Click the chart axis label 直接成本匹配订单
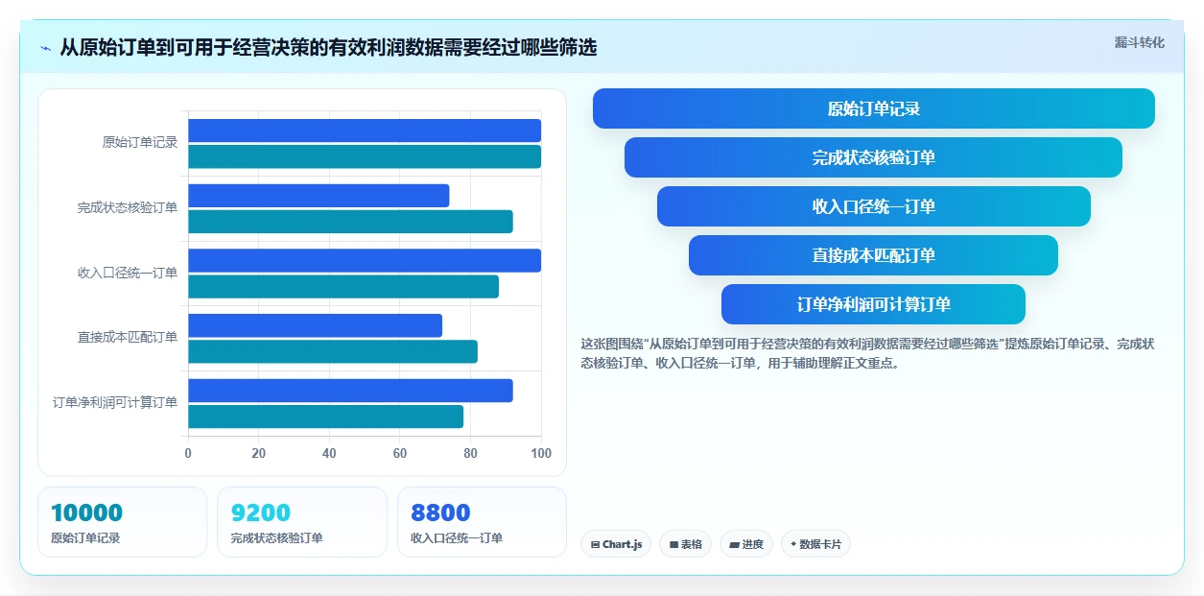Image resolution: width=1204 pixels, height=596 pixels. click(x=128, y=337)
